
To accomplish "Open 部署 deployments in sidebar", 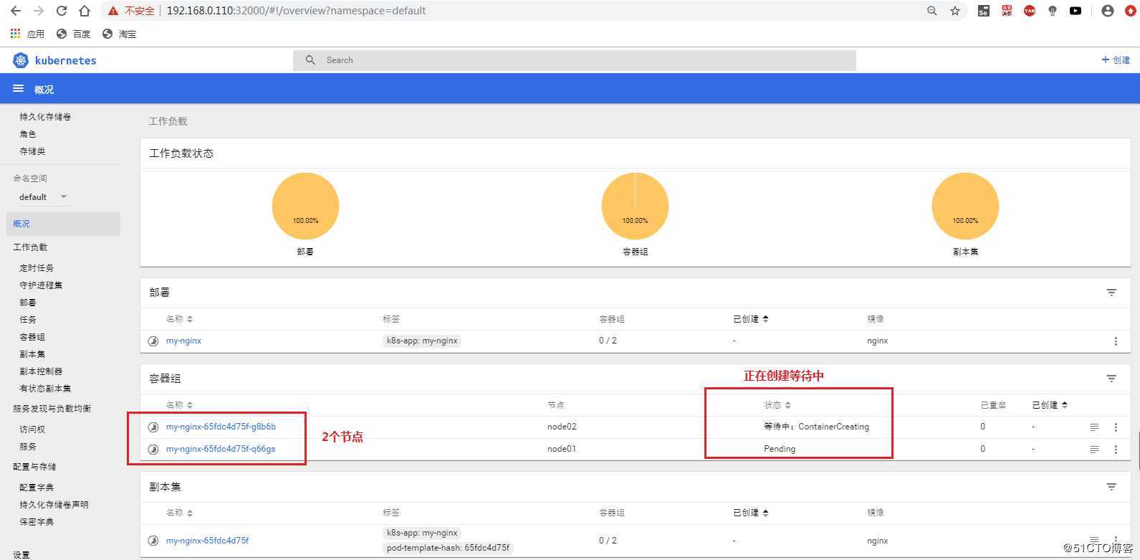I will pos(28,303).
